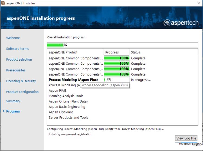Click the Process Modeling (Aspen Plus) tooltip
Image resolution: width=203 pixels, height=151 pixels.
point(104,85)
